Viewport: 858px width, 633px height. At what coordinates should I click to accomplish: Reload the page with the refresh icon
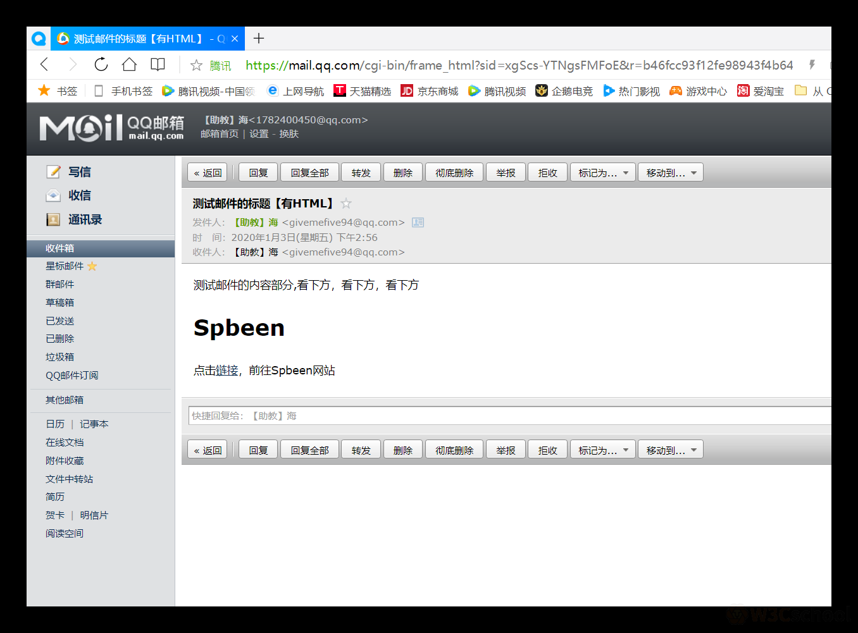tap(101, 65)
